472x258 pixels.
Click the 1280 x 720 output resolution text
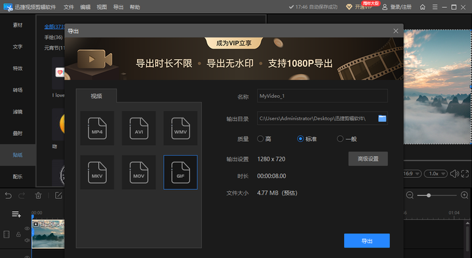click(271, 159)
